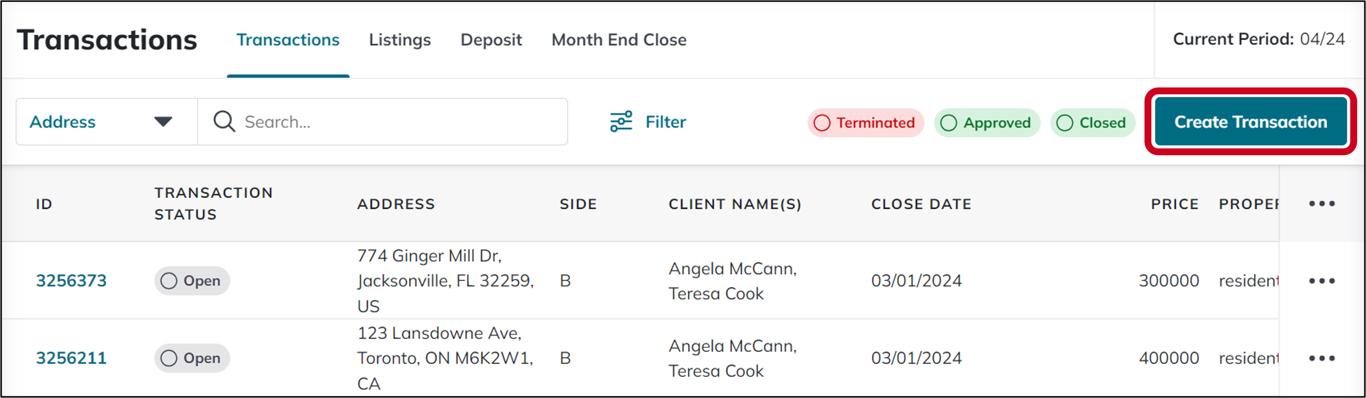Viewport: 1366px width, 398px height.
Task: Click the Open status badge for 123 Lansdowne
Action: point(191,358)
